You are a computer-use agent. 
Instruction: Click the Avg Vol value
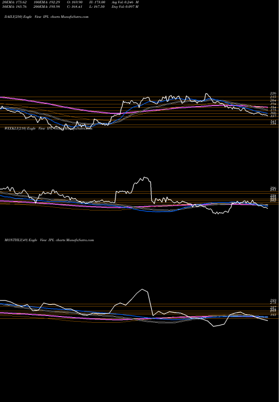click(125, 2)
